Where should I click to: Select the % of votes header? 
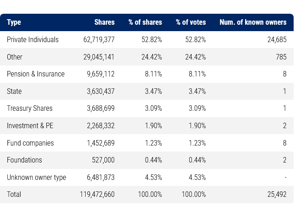(191, 22)
